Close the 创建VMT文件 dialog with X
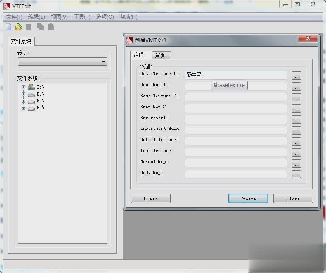This screenshot has width=326, height=273. [x=308, y=38]
